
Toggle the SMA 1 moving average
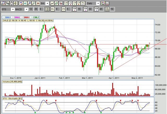75,9
